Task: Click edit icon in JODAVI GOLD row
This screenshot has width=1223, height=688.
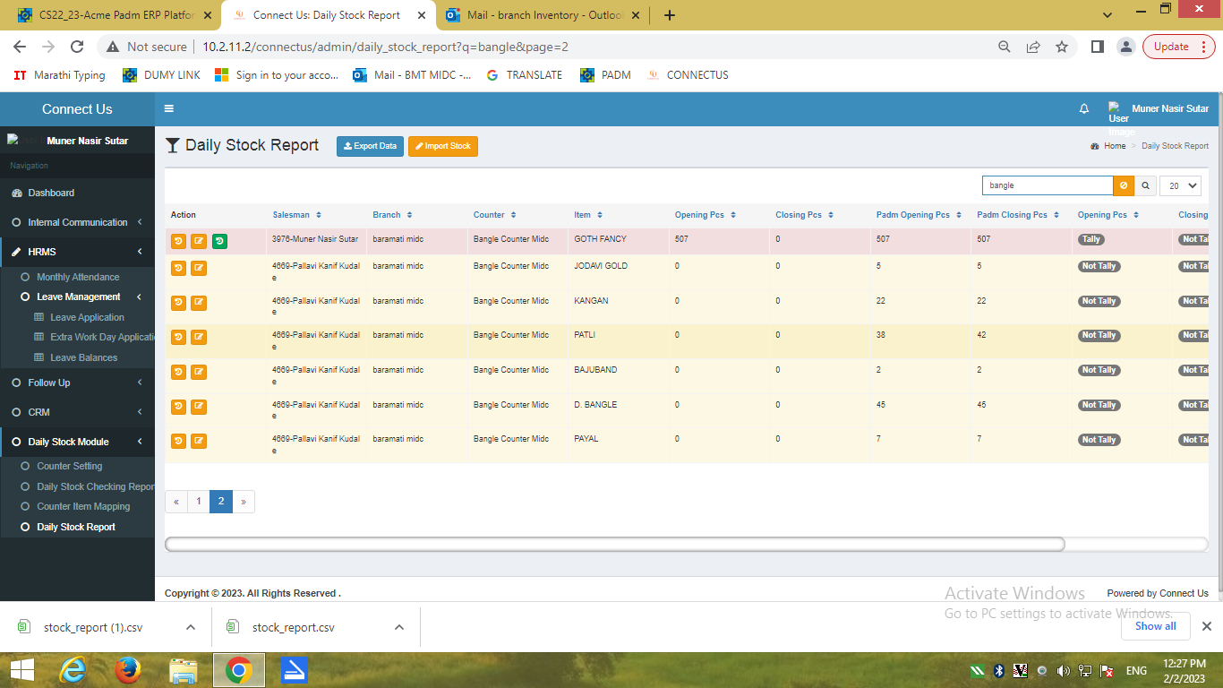Action: coord(199,267)
